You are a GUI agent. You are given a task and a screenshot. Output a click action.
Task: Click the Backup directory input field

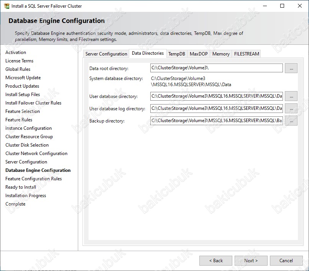pyautogui.click(x=216, y=121)
